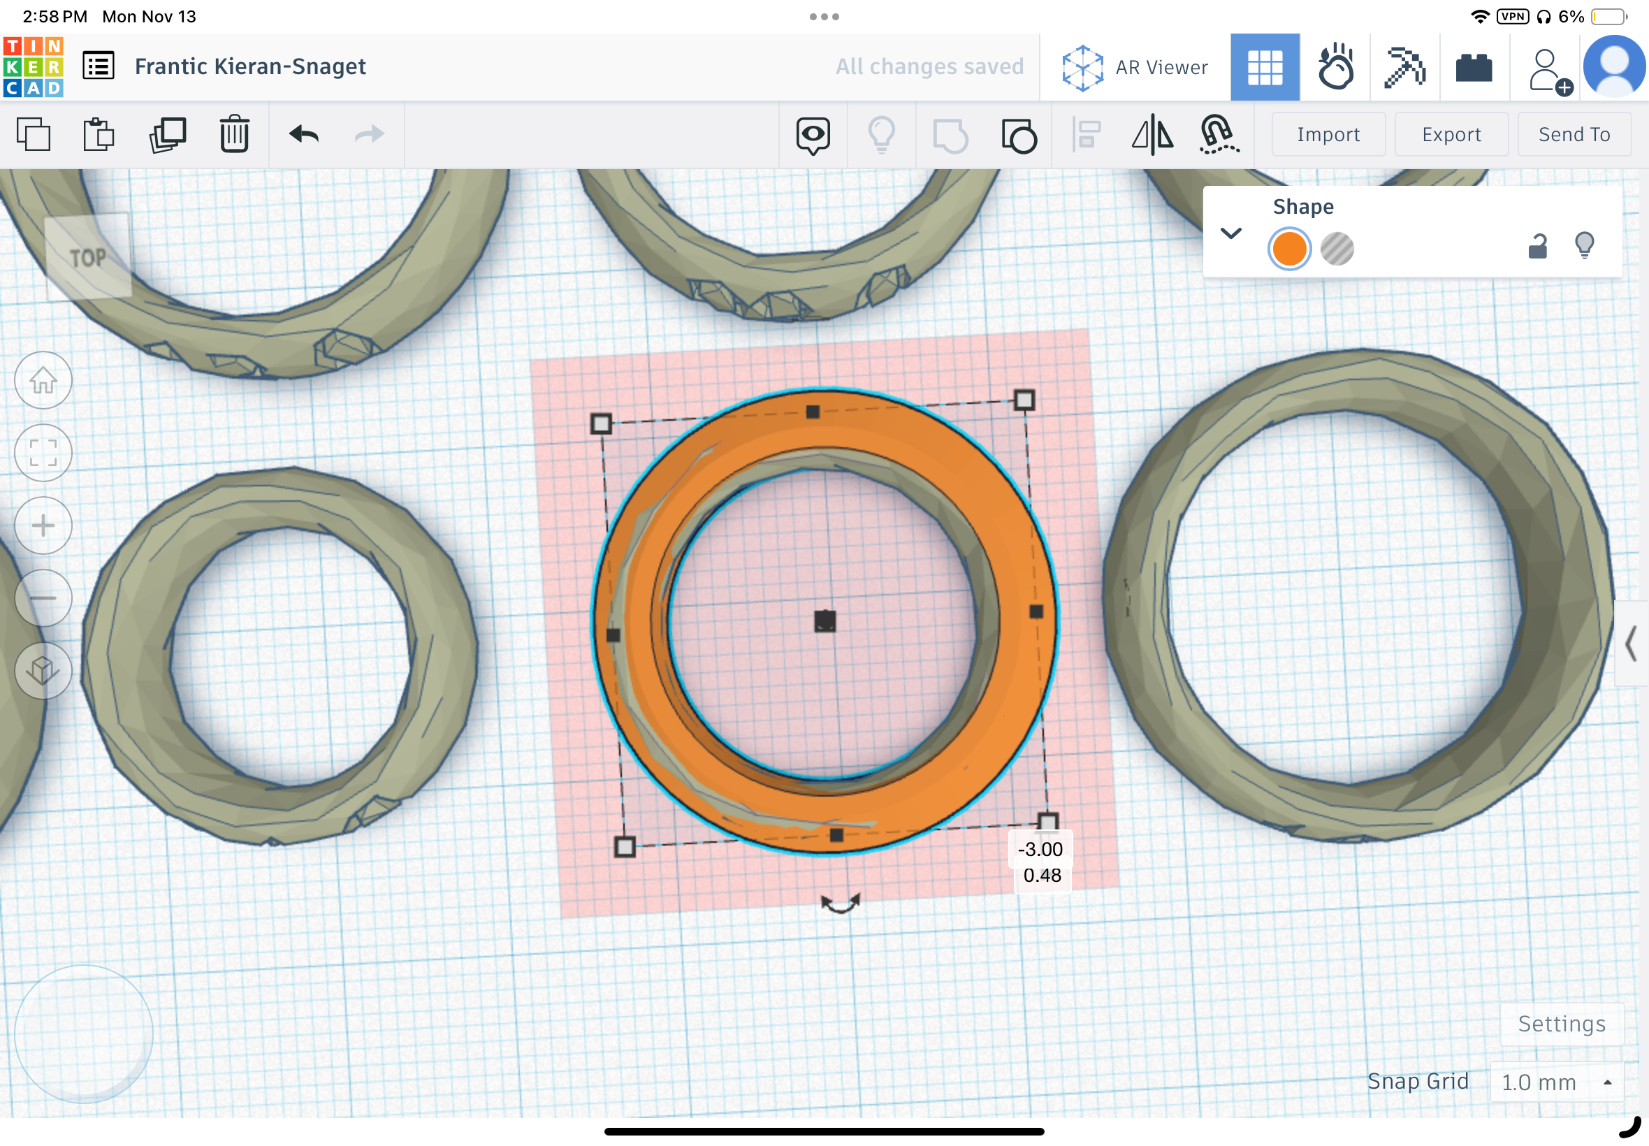Mirror the selected shape

pyautogui.click(x=1153, y=133)
